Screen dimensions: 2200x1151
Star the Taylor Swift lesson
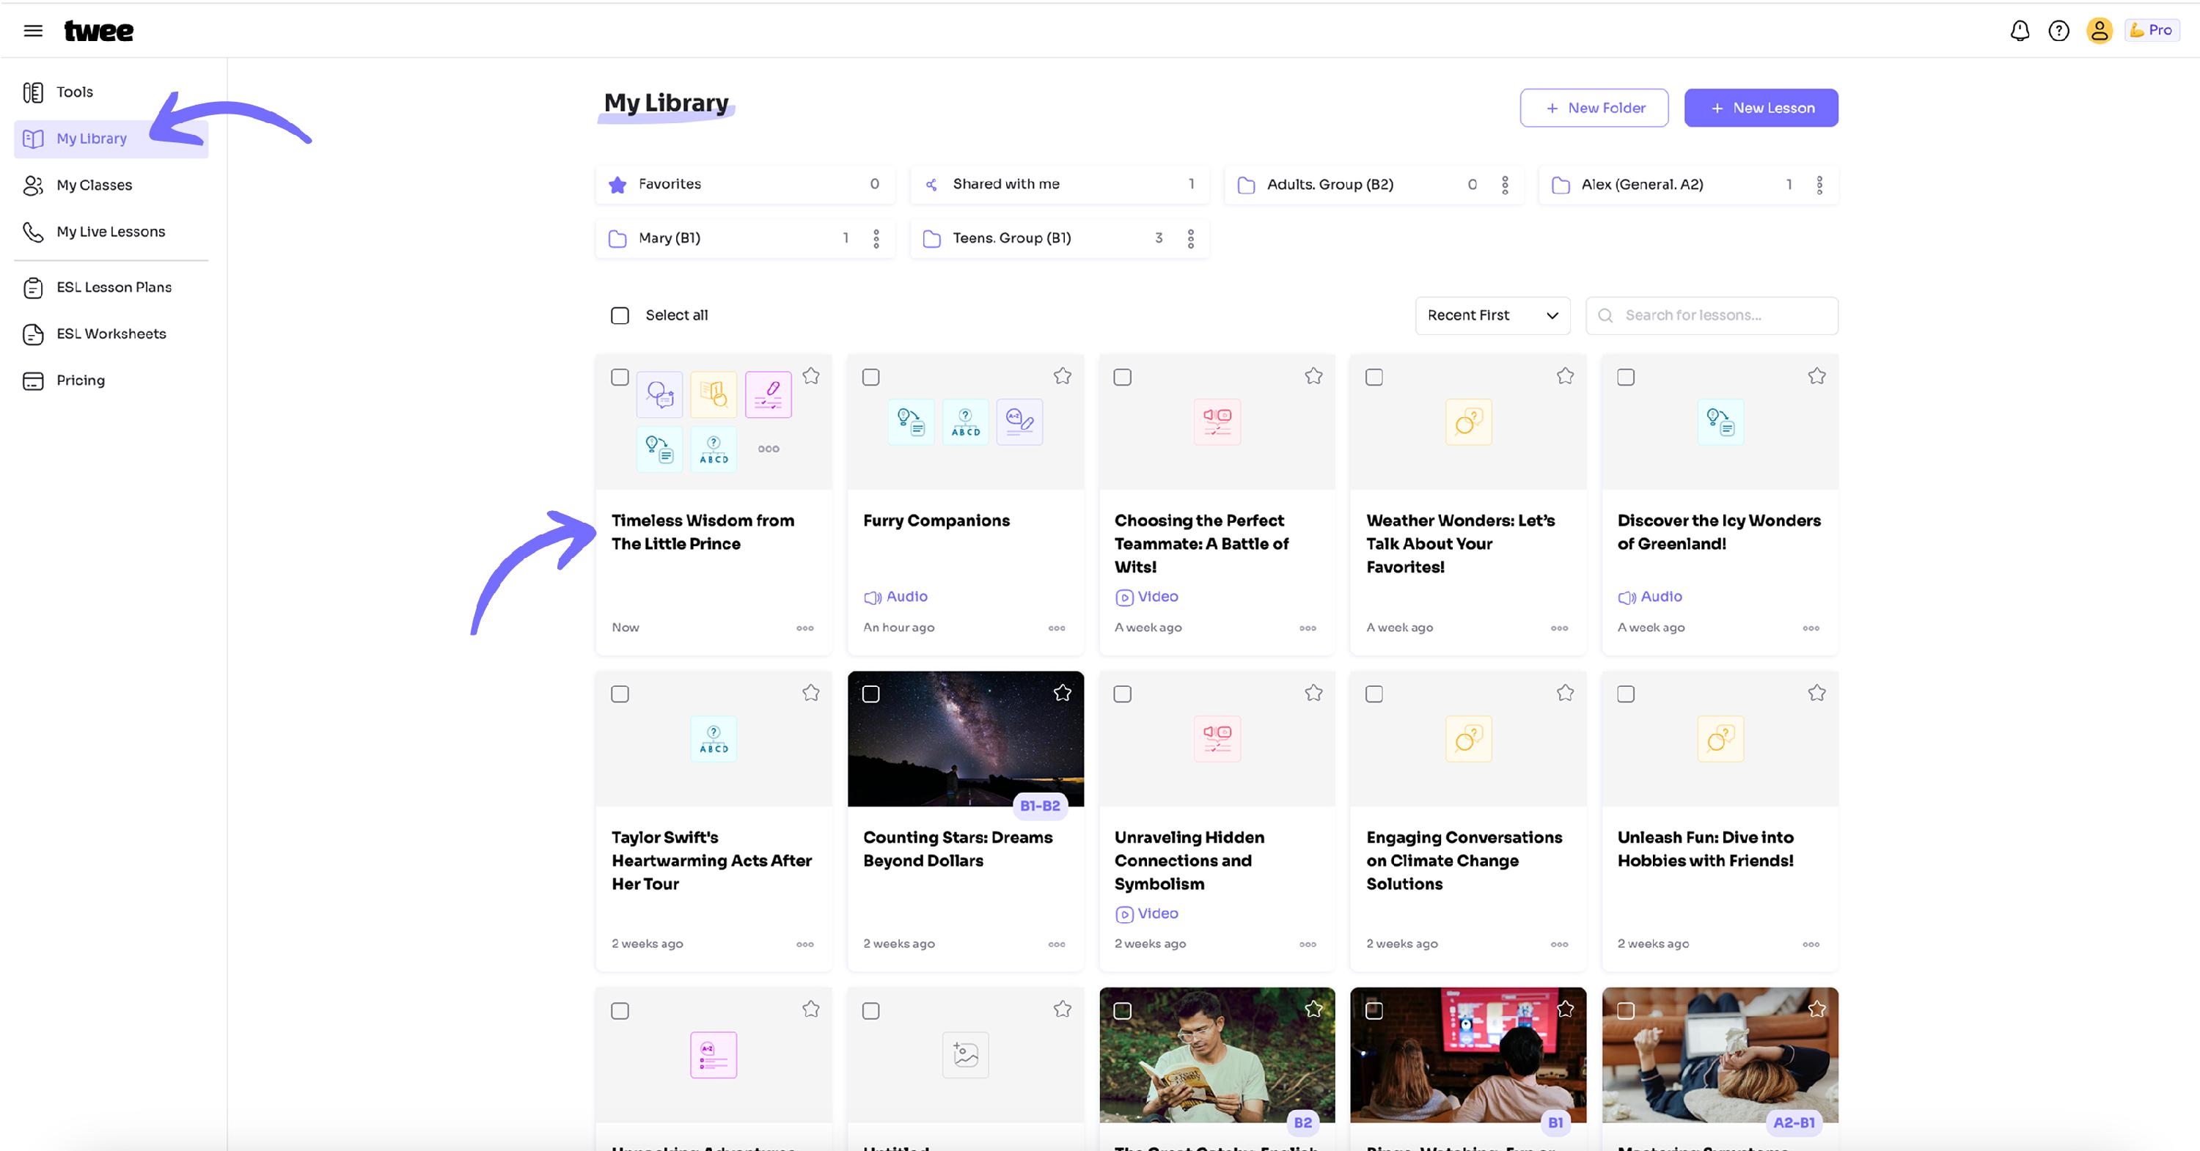(x=811, y=693)
